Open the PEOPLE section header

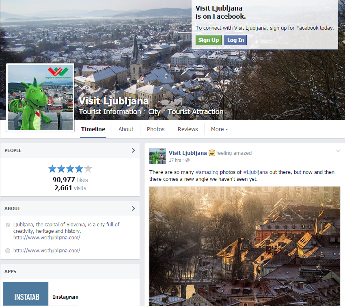(x=13, y=150)
